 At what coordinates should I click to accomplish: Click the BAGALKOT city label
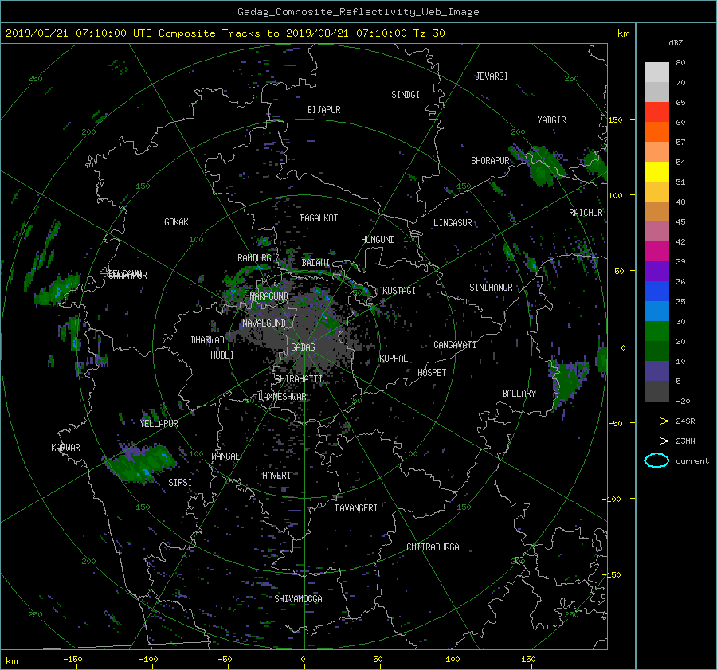[x=319, y=218]
